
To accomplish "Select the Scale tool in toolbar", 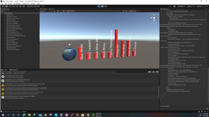I will (x=13, y=6).
